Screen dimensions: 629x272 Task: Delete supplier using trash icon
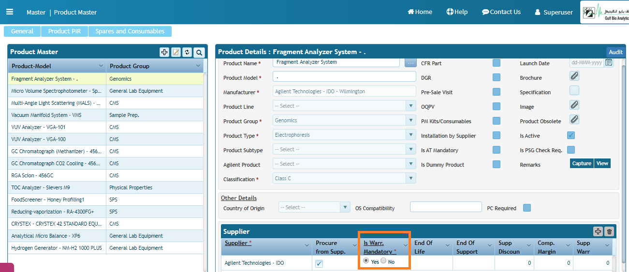pyautogui.click(x=609, y=231)
